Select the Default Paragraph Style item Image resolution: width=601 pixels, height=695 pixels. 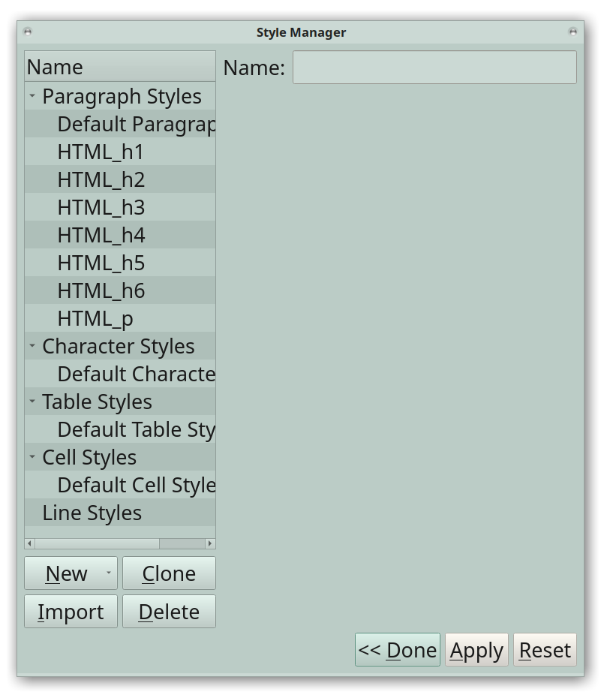(x=135, y=125)
